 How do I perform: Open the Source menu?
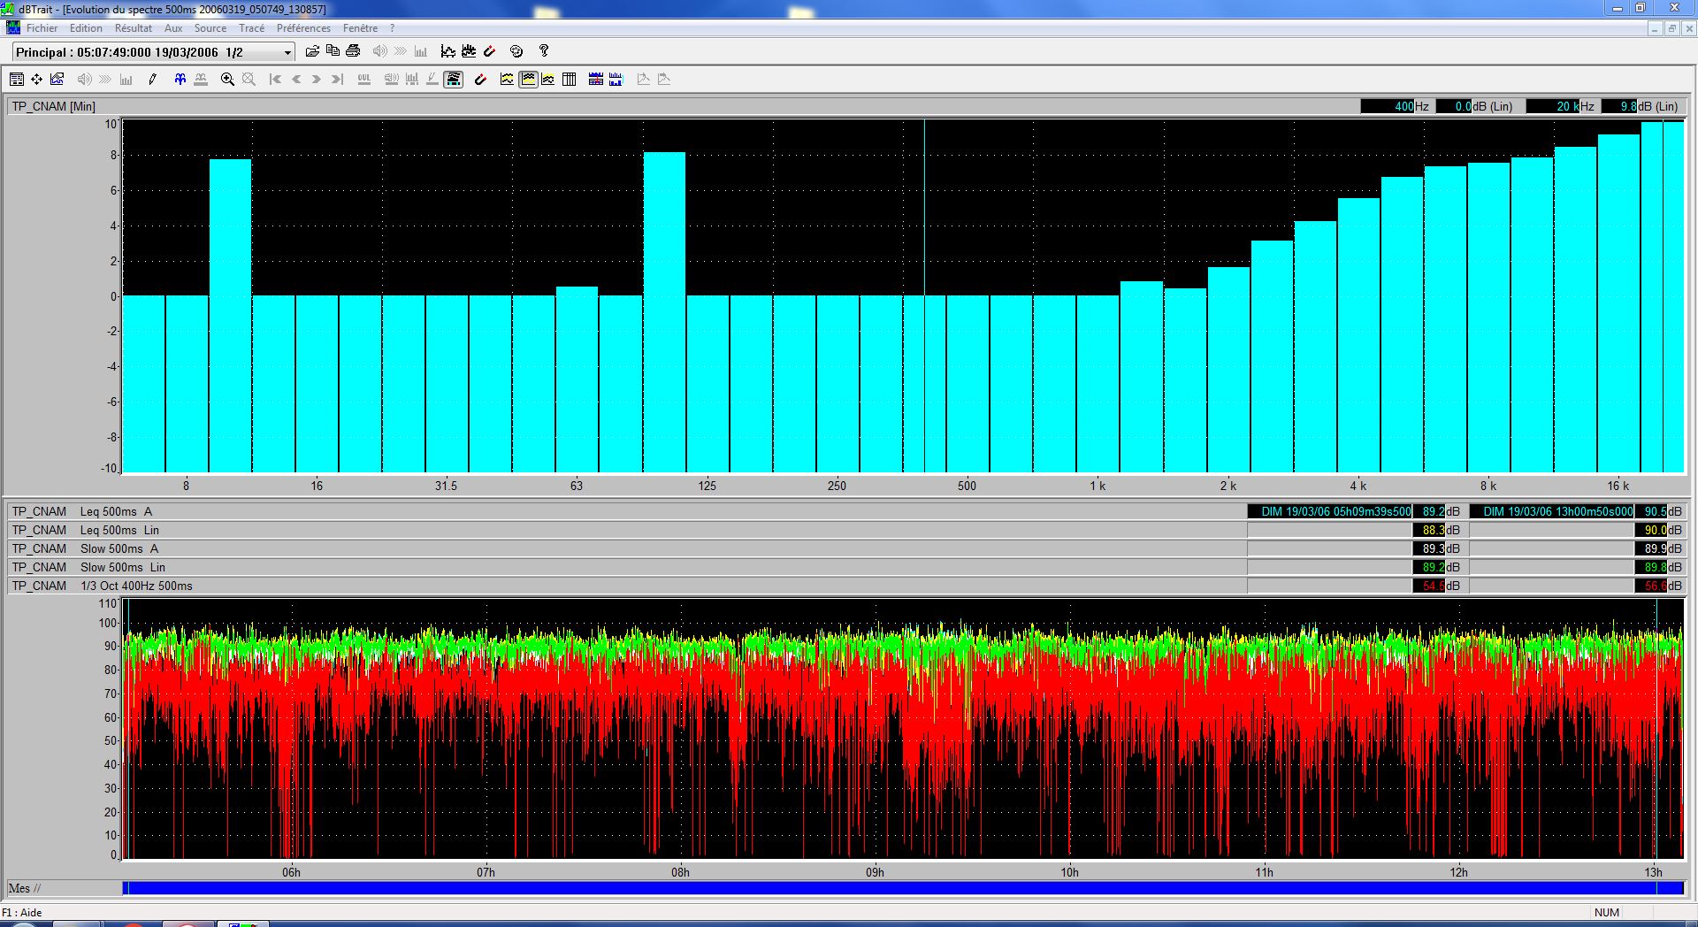[x=210, y=27]
